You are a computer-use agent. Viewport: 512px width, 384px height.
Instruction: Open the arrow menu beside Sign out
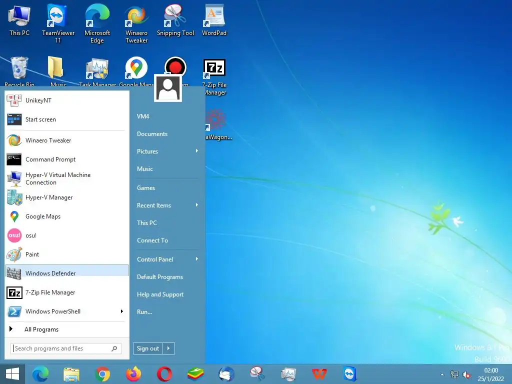tap(169, 348)
